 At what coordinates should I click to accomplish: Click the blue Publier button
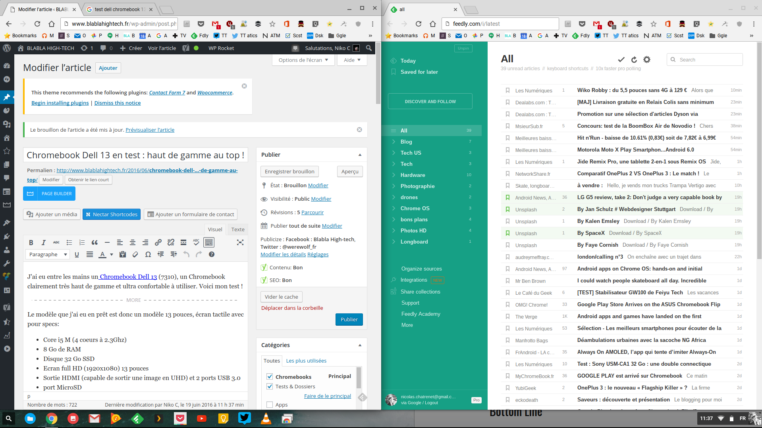[349, 319]
